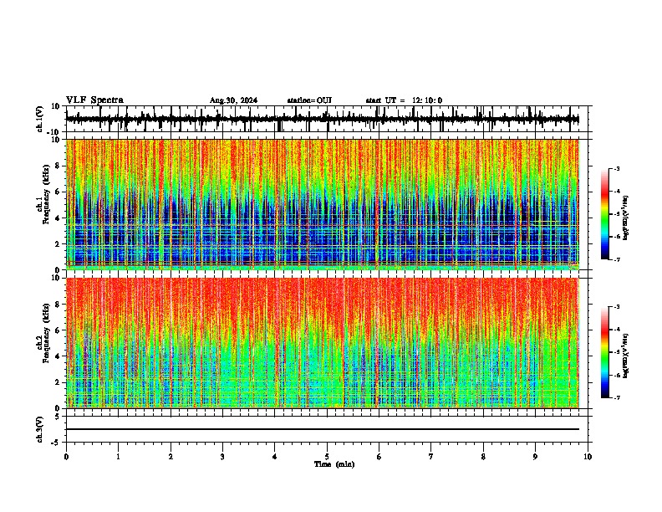Click the ch.1 spectrogram plot
Viewport: 662px width, 512px height.
point(323,204)
